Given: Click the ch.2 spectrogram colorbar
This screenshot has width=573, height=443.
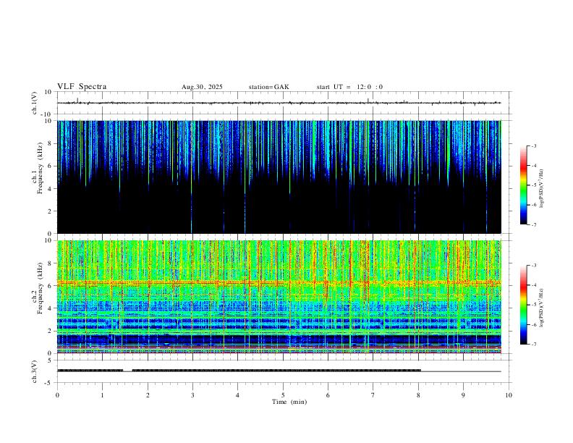Looking at the screenshot, I should click(523, 305).
